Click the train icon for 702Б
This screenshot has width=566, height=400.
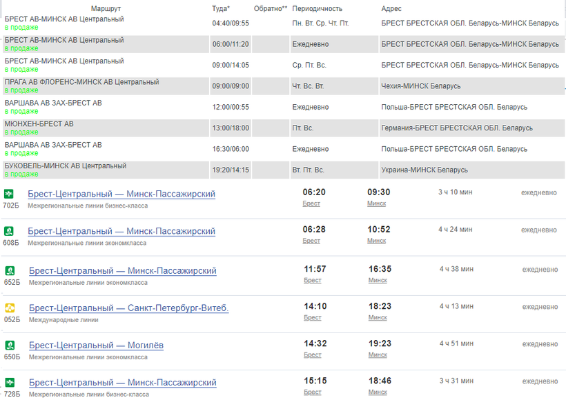tap(9, 194)
